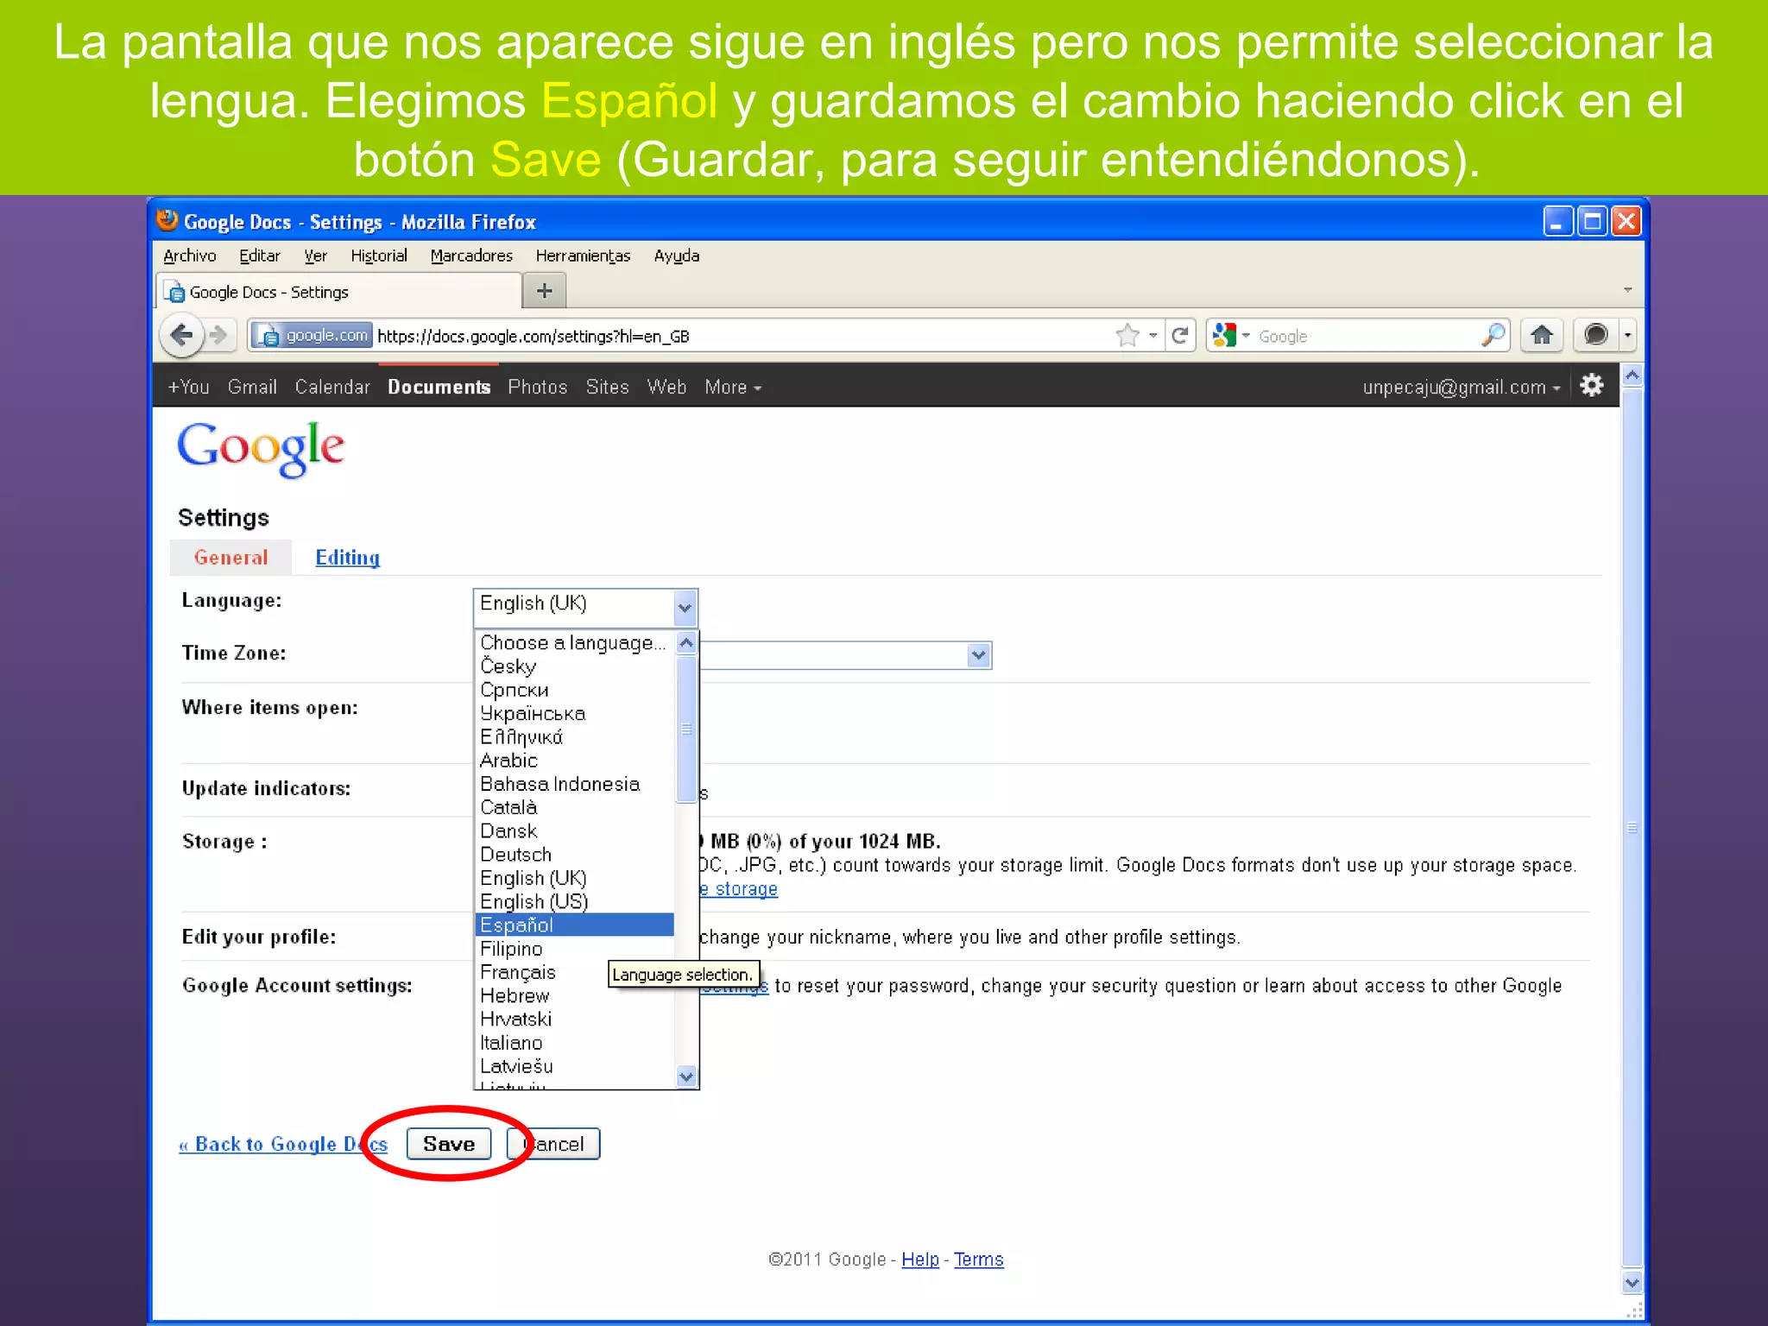The height and width of the screenshot is (1326, 1768).
Task: Select Español in the language list
Action: [x=575, y=925]
